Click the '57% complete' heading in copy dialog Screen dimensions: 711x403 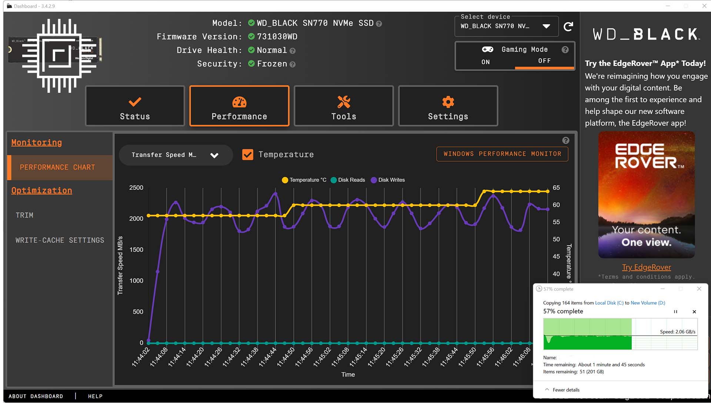563,311
